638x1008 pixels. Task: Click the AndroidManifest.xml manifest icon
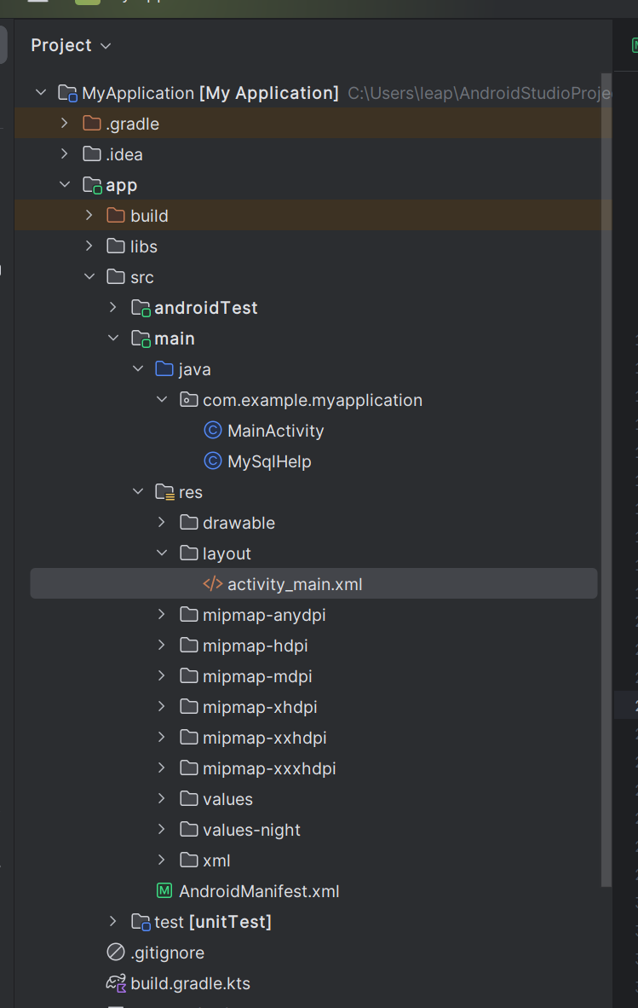pos(164,891)
